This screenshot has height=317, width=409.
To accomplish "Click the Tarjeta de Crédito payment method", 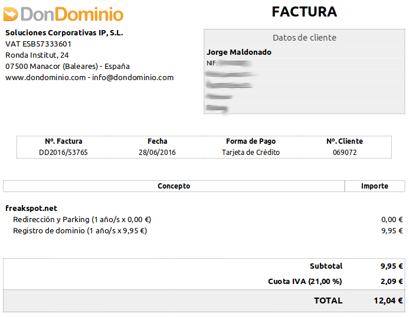I will click(x=251, y=153).
